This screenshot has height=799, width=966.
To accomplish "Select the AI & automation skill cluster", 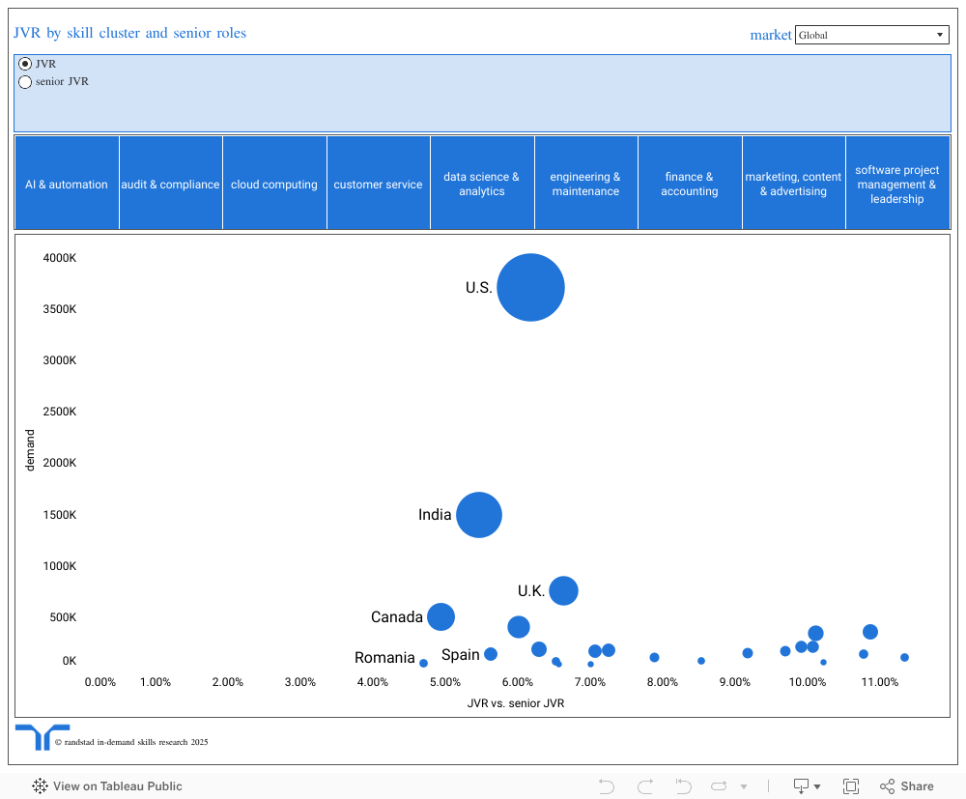I will pos(66,183).
